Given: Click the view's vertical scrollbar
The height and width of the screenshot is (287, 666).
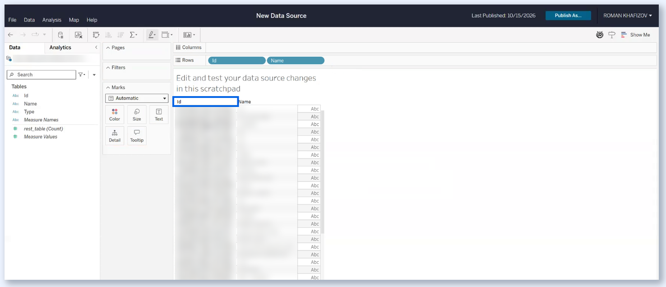Looking at the screenshot, I should pyautogui.click(x=322, y=171).
